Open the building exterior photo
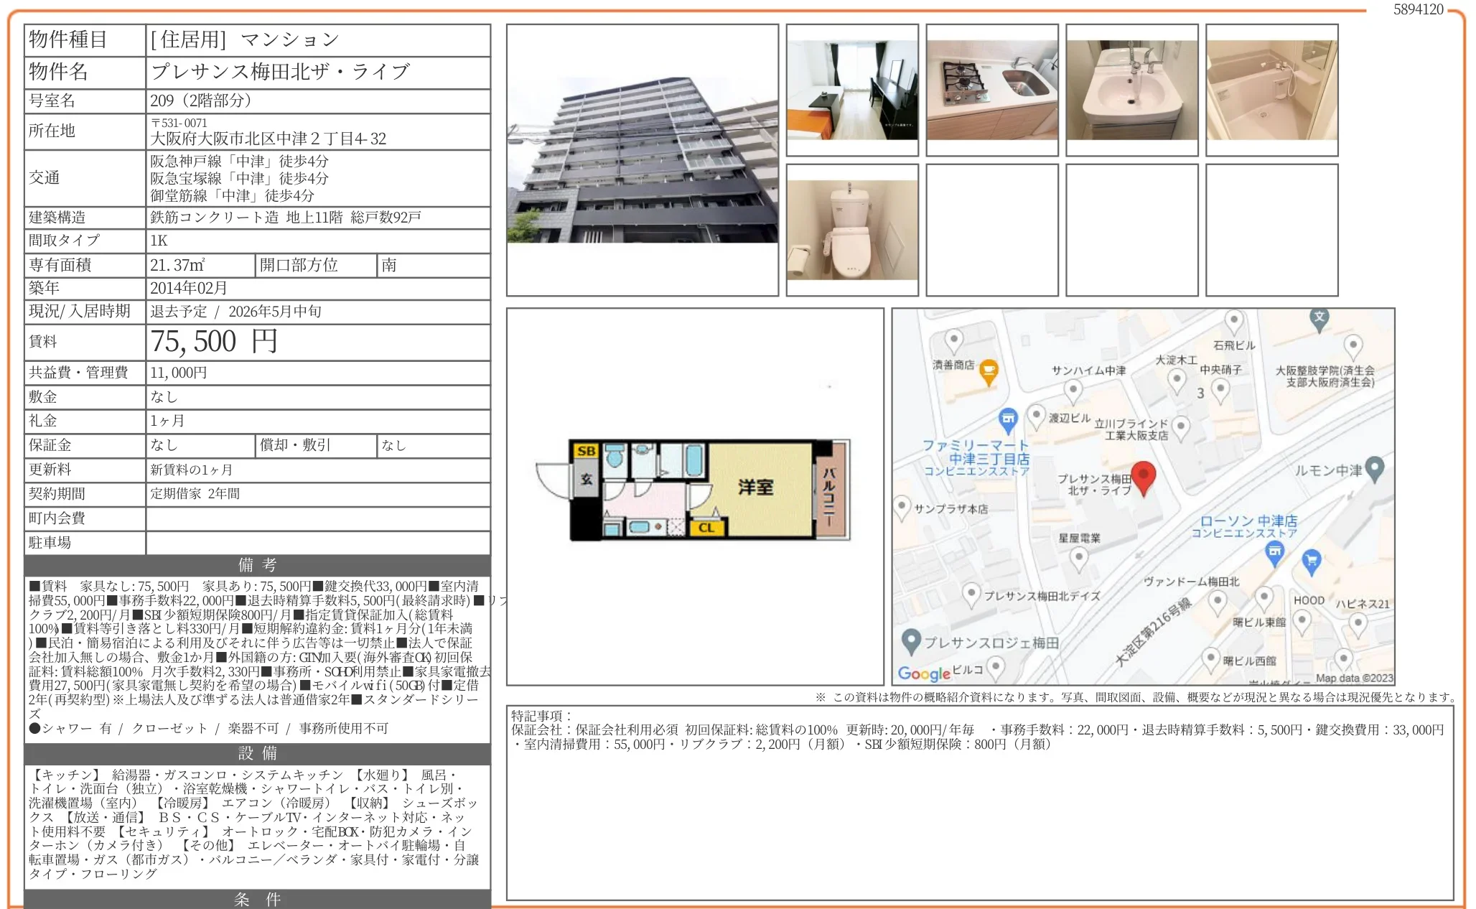 pyautogui.click(x=642, y=161)
